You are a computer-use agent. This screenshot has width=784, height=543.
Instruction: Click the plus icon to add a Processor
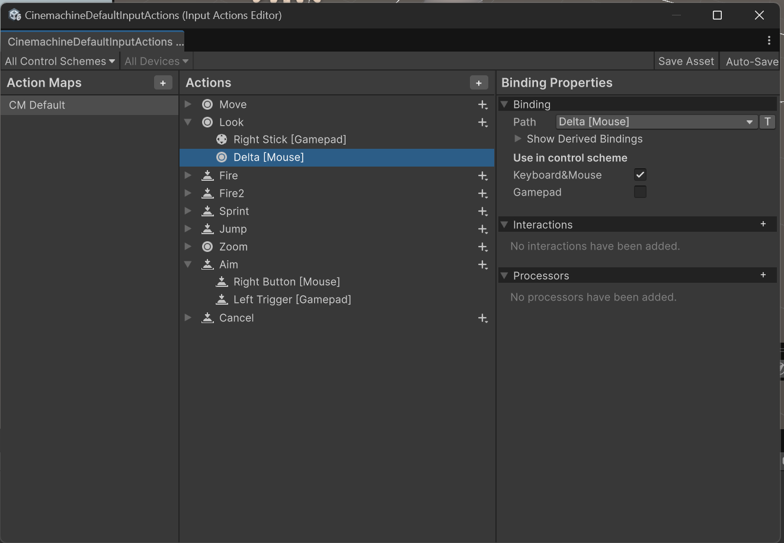763,275
